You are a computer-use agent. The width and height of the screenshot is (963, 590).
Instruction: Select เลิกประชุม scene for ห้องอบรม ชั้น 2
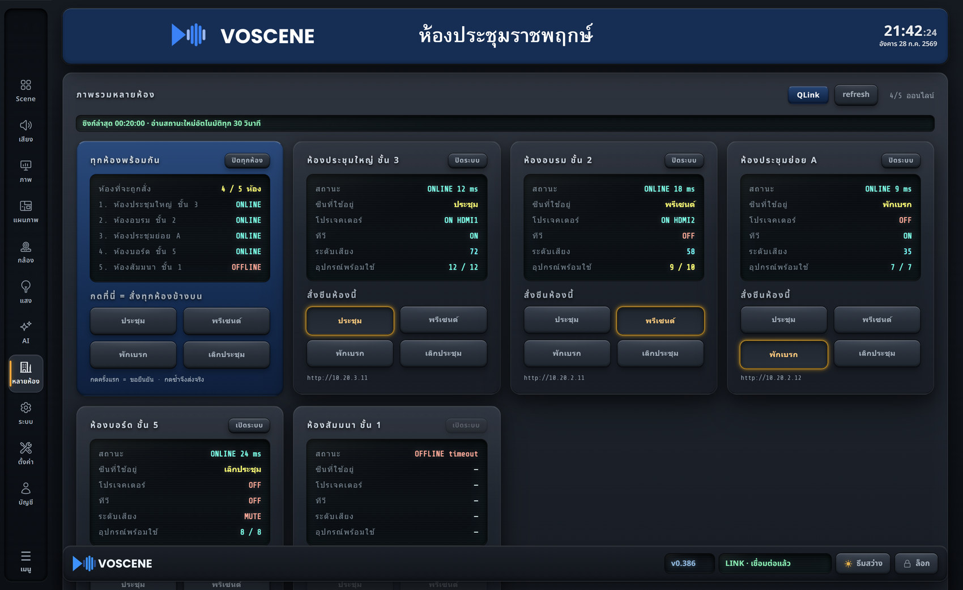661,353
